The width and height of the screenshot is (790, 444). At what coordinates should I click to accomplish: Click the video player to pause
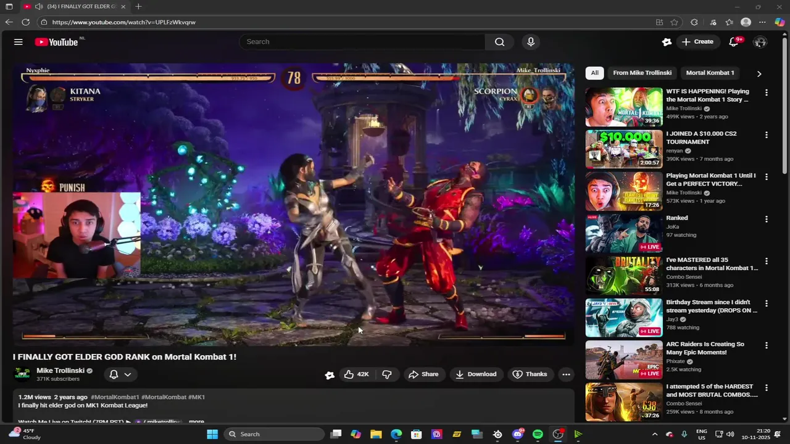point(294,203)
